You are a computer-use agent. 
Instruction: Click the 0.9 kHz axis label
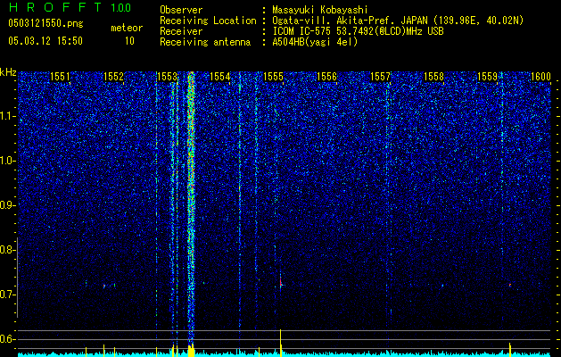coord(7,205)
